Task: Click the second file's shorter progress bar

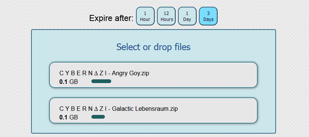Action: pyautogui.click(x=98, y=117)
